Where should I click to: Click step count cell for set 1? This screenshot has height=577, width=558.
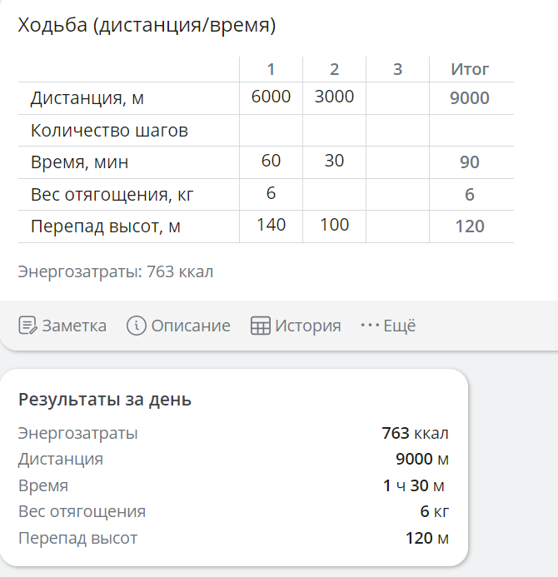pyautogui.click(x=271, y=130)
